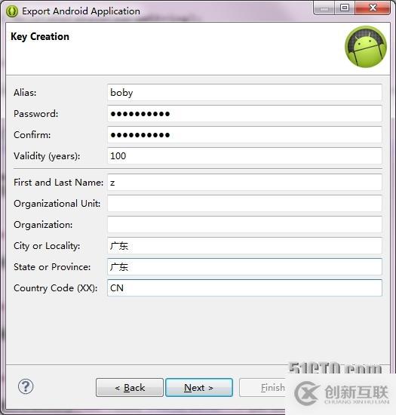Click the Export Android Application title bar icon
The image size is (396, 415).
pos(12,11)
